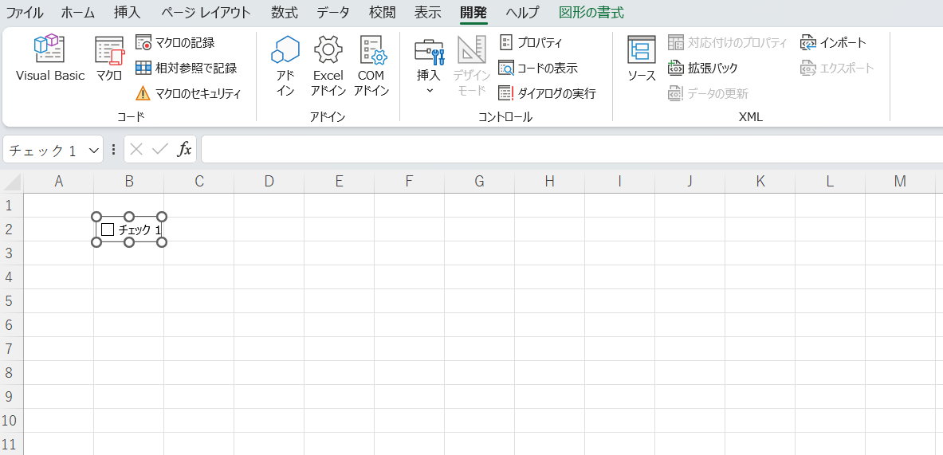The image size is (943, 455).
Task: Open the XML ソース pane
Action: pos(642,58)
